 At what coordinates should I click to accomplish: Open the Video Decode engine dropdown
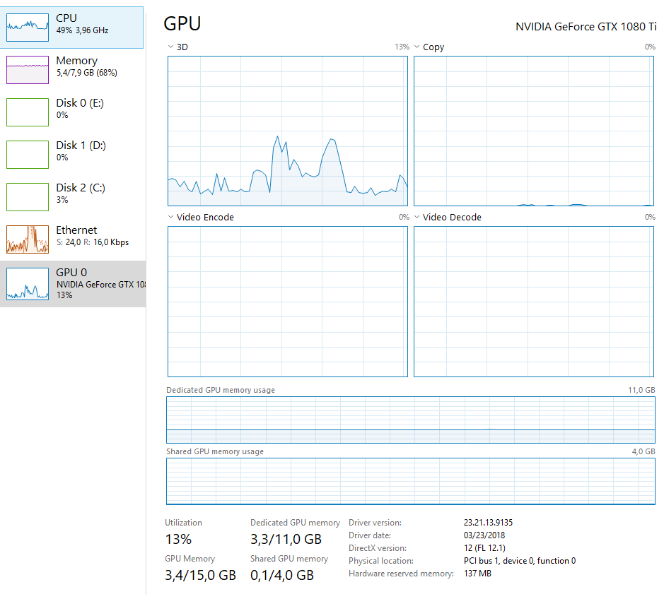tap(417, 217)
